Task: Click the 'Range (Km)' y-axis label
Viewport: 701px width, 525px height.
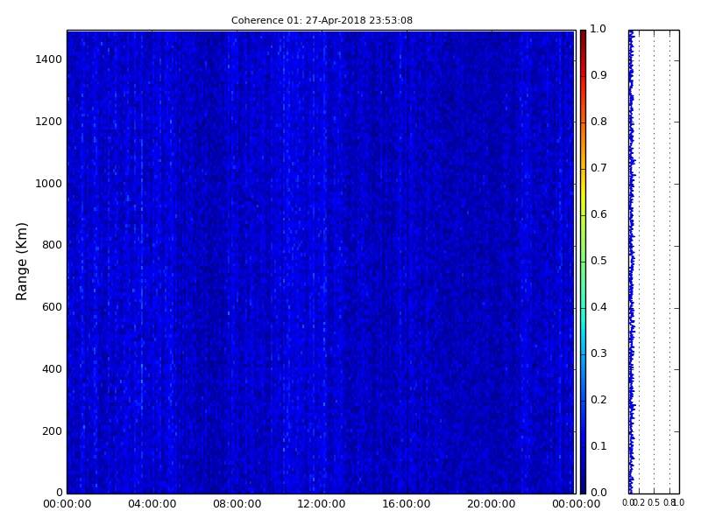Action: tap(21, 262)
